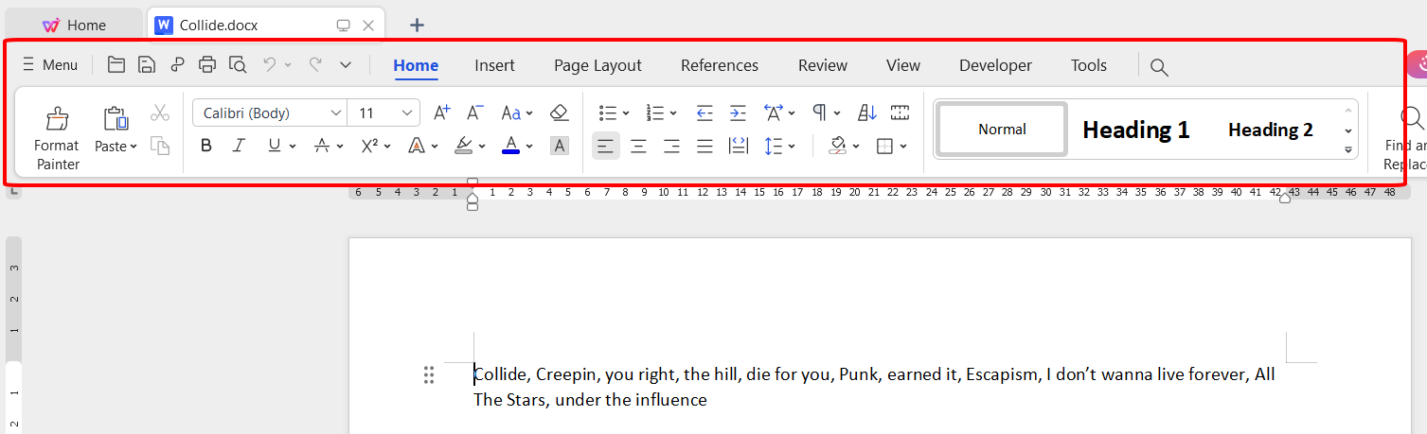Open the Page Layout tab
Screen dimensions: 1427x434
598,65
